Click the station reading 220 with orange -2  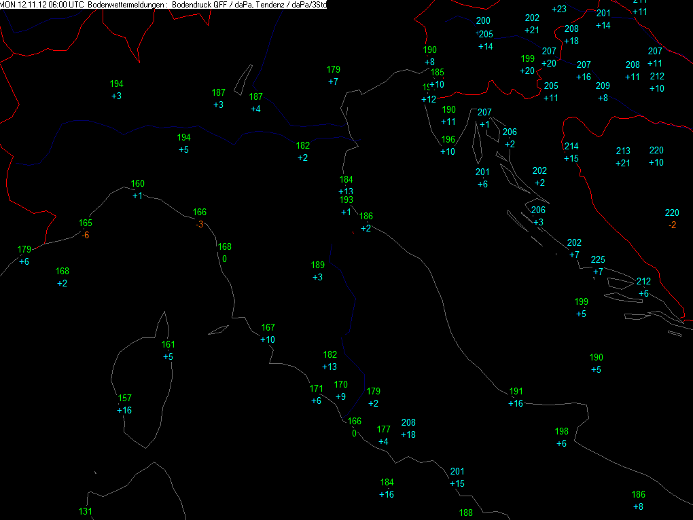pyautogui.click(x=672, y=219)
